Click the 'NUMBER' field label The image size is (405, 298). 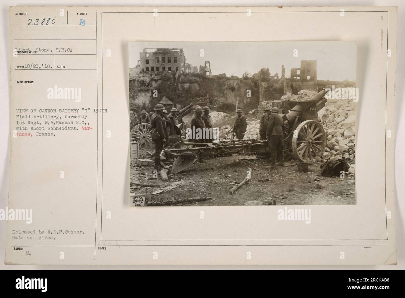83,14
